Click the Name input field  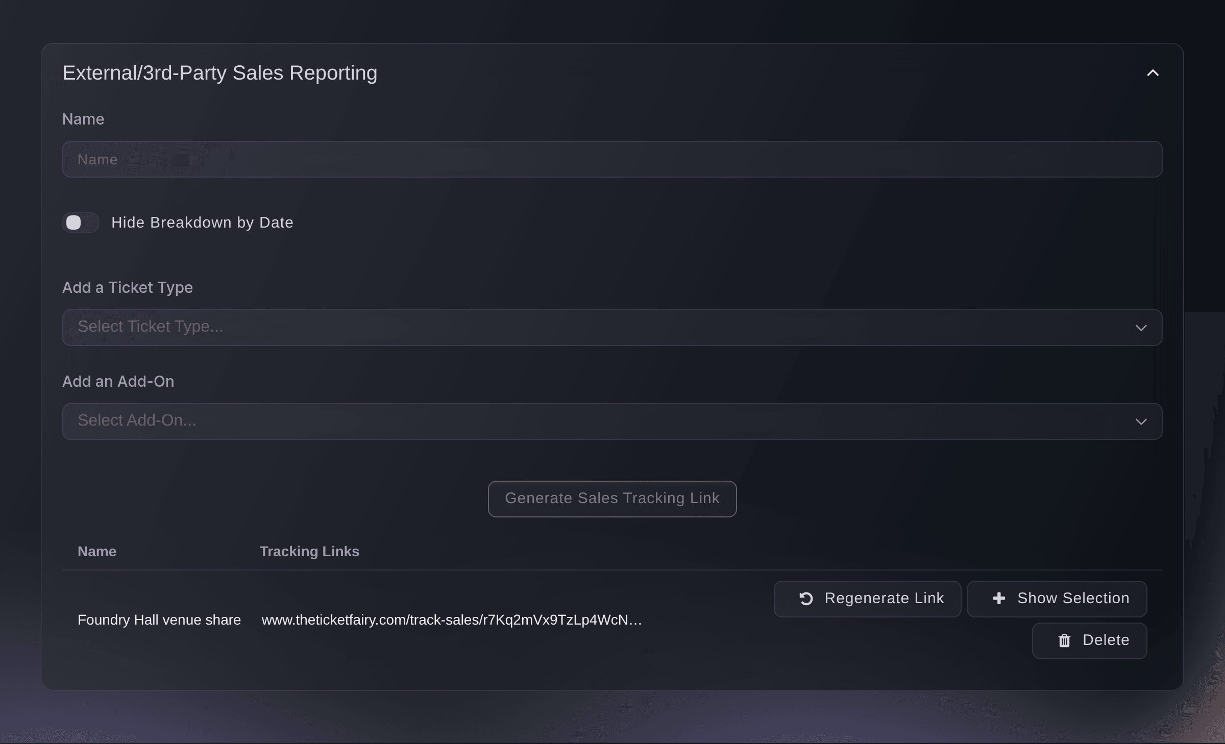(x=612, y=159)
